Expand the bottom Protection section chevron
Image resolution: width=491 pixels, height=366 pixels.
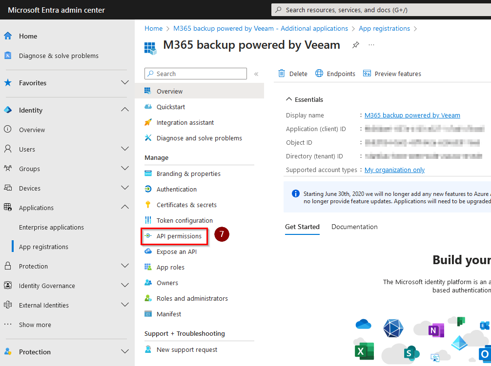coord(125,351)
